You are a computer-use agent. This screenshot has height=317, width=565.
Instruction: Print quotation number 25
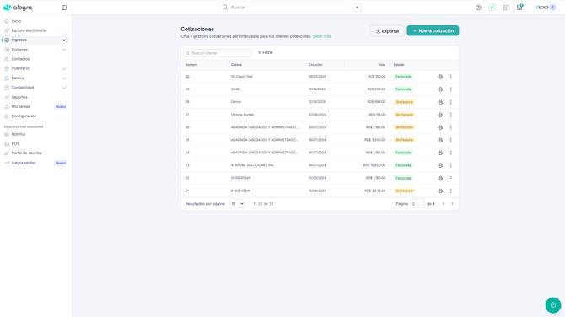point(440,140)
